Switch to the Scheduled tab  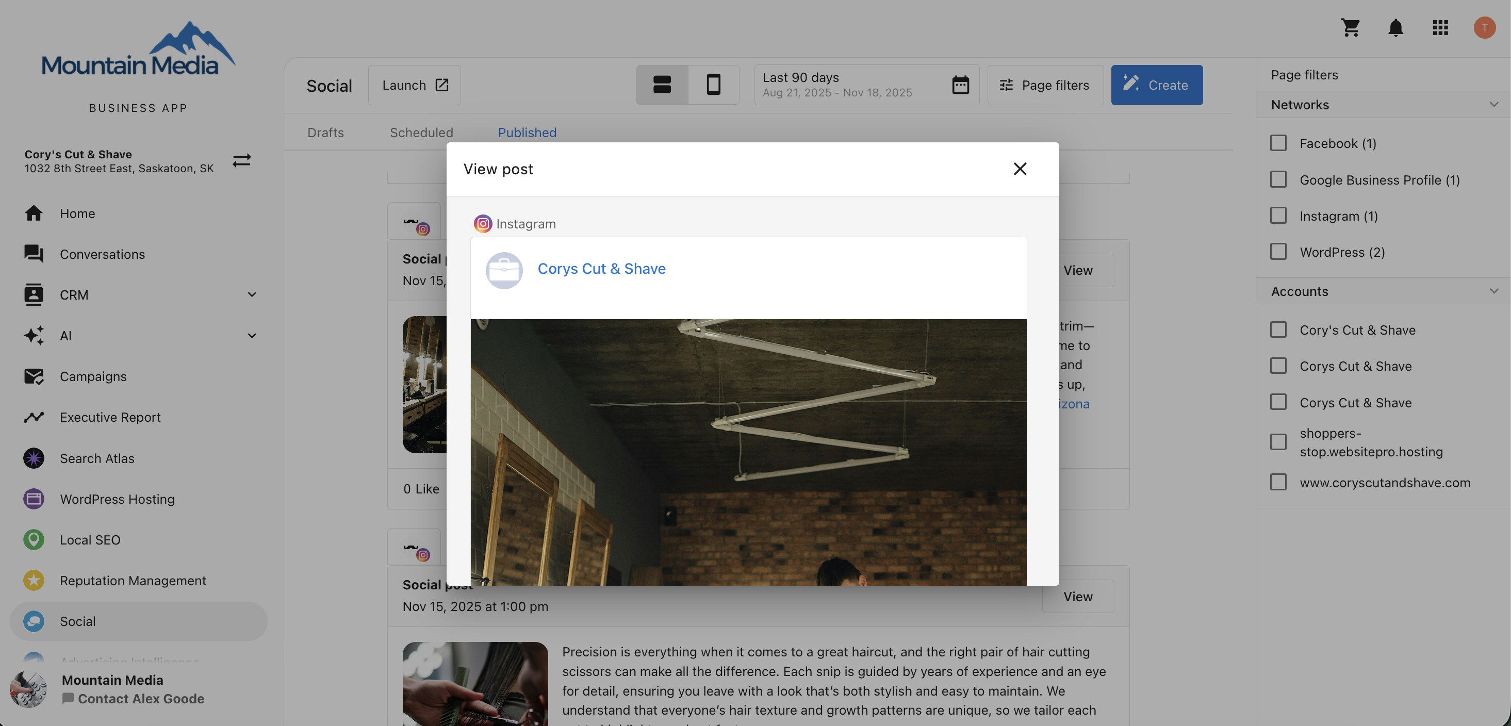[x=421, y=132]
